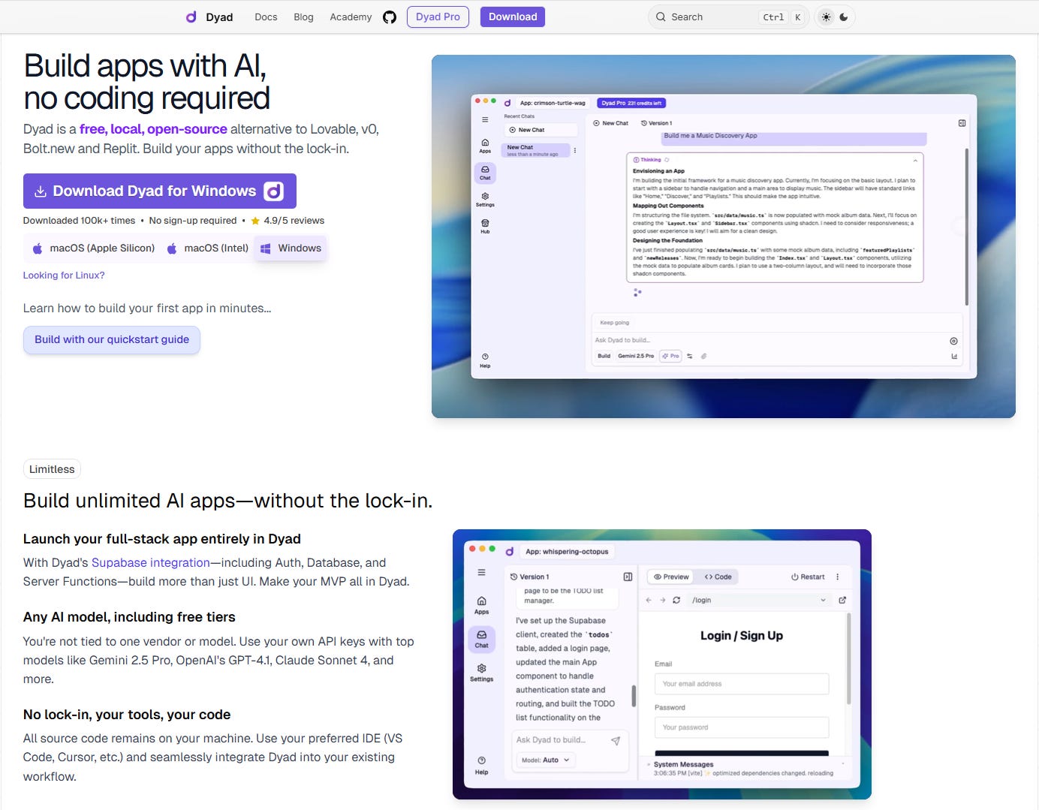
Task: Click Version 1 in whispering-octopus screenshot
Action: (x=530, y=577)
